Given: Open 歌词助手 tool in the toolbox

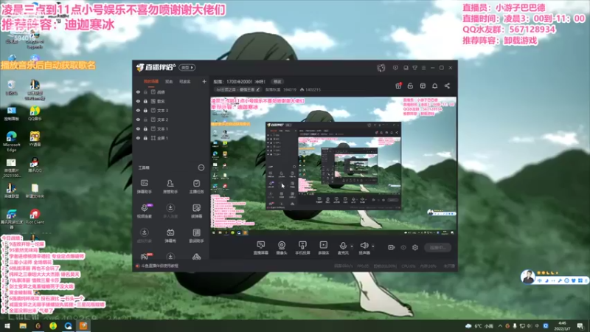Looking at the screenshot, I should [x=196, y=235].
